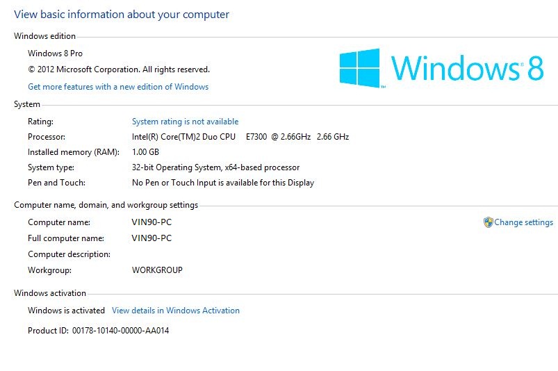
Task: Click the 'Windows edition' section heading
Action: click(x=45, y=36)
